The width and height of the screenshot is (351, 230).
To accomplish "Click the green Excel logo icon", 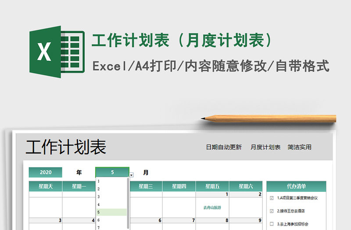I will (x=56, y=52).
